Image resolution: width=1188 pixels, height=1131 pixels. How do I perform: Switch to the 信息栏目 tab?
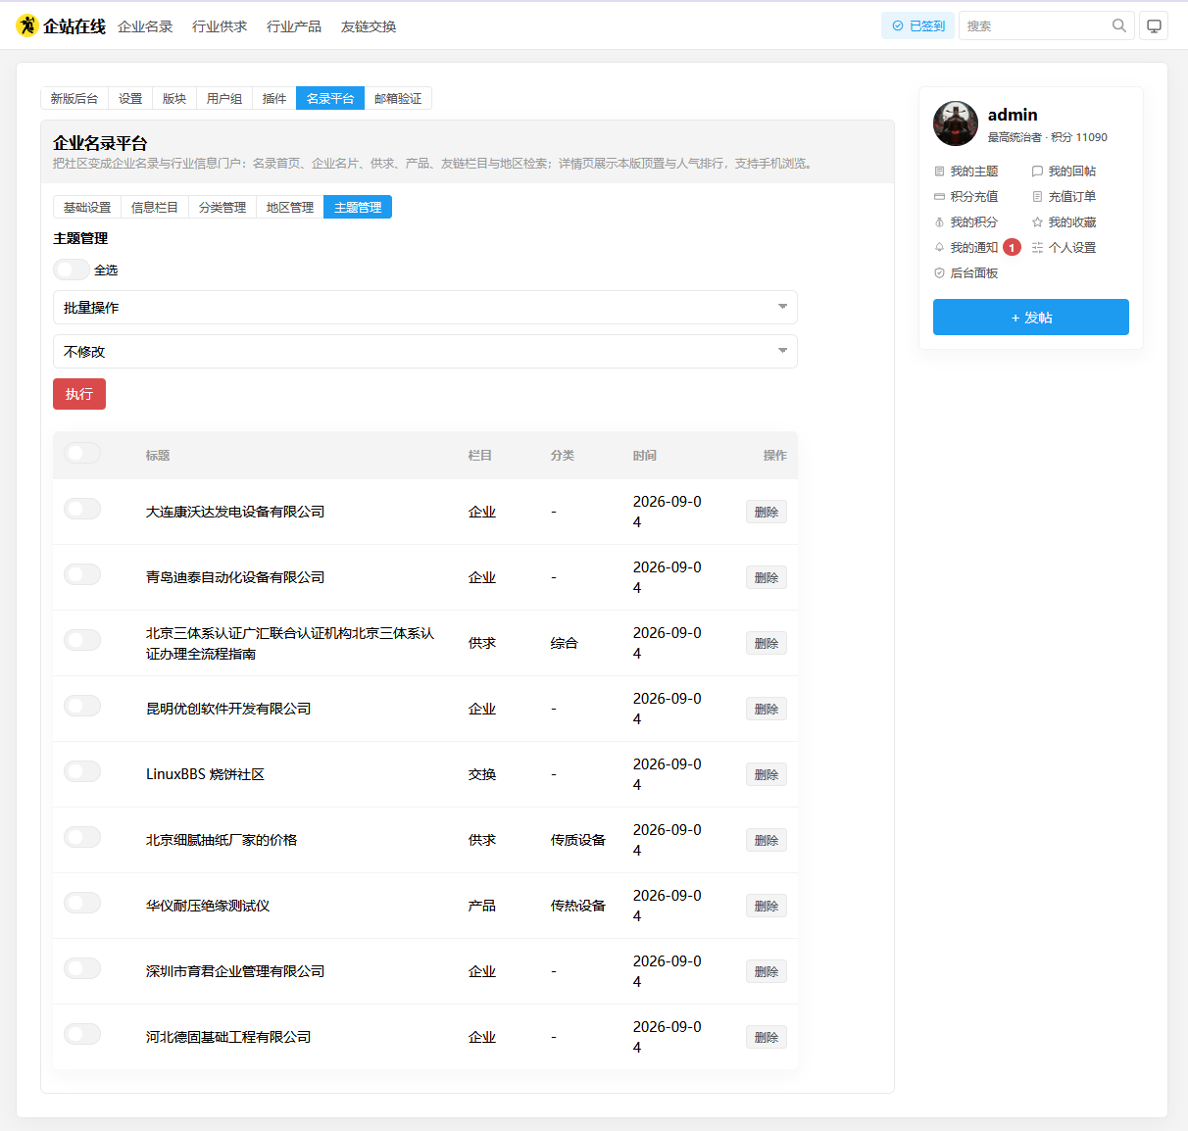(155, 208)
